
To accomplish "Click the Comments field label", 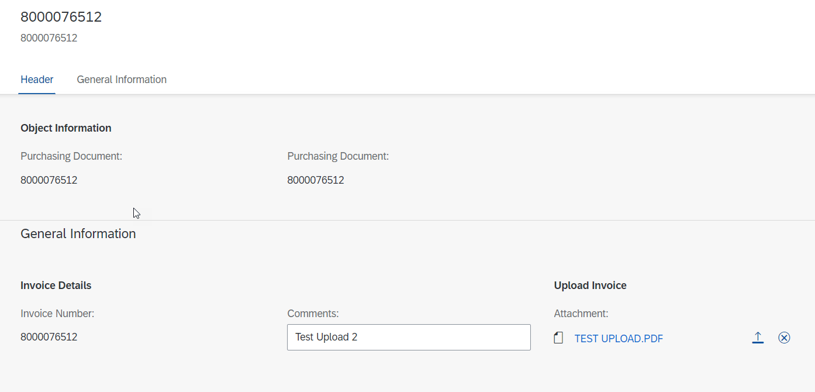I will [313, 313].
